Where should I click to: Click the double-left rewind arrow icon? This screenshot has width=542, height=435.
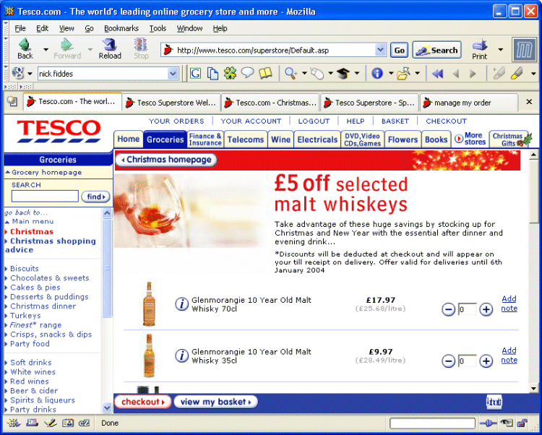pyautogui.click(x=438, y=73)
